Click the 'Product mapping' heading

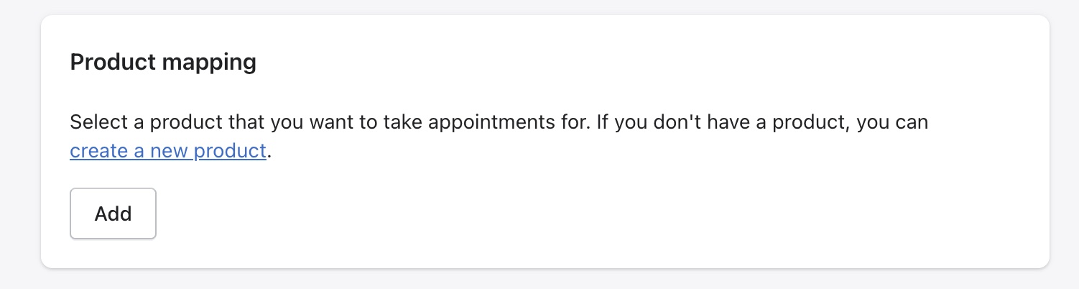pos(163,63)
